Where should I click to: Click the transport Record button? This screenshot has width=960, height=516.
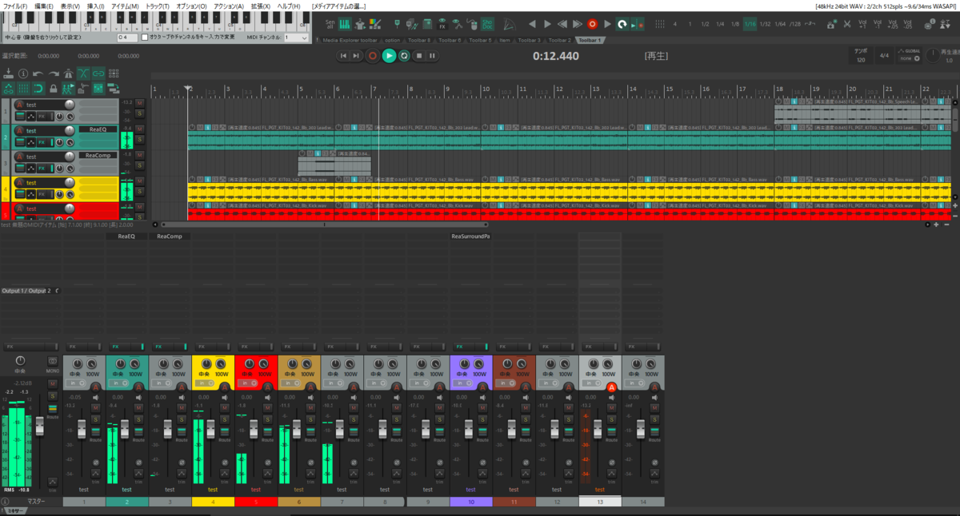click(x=373, y=55)
